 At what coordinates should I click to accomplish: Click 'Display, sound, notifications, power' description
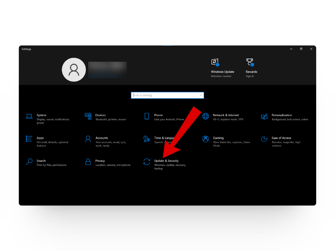click(53, 121)
